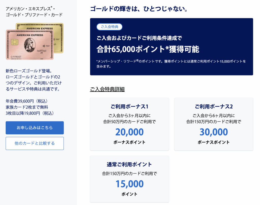Click the 合計65,000ポイント headline in the navy banner
This screenshot has height=205, width=260.
tap(148, 49)
